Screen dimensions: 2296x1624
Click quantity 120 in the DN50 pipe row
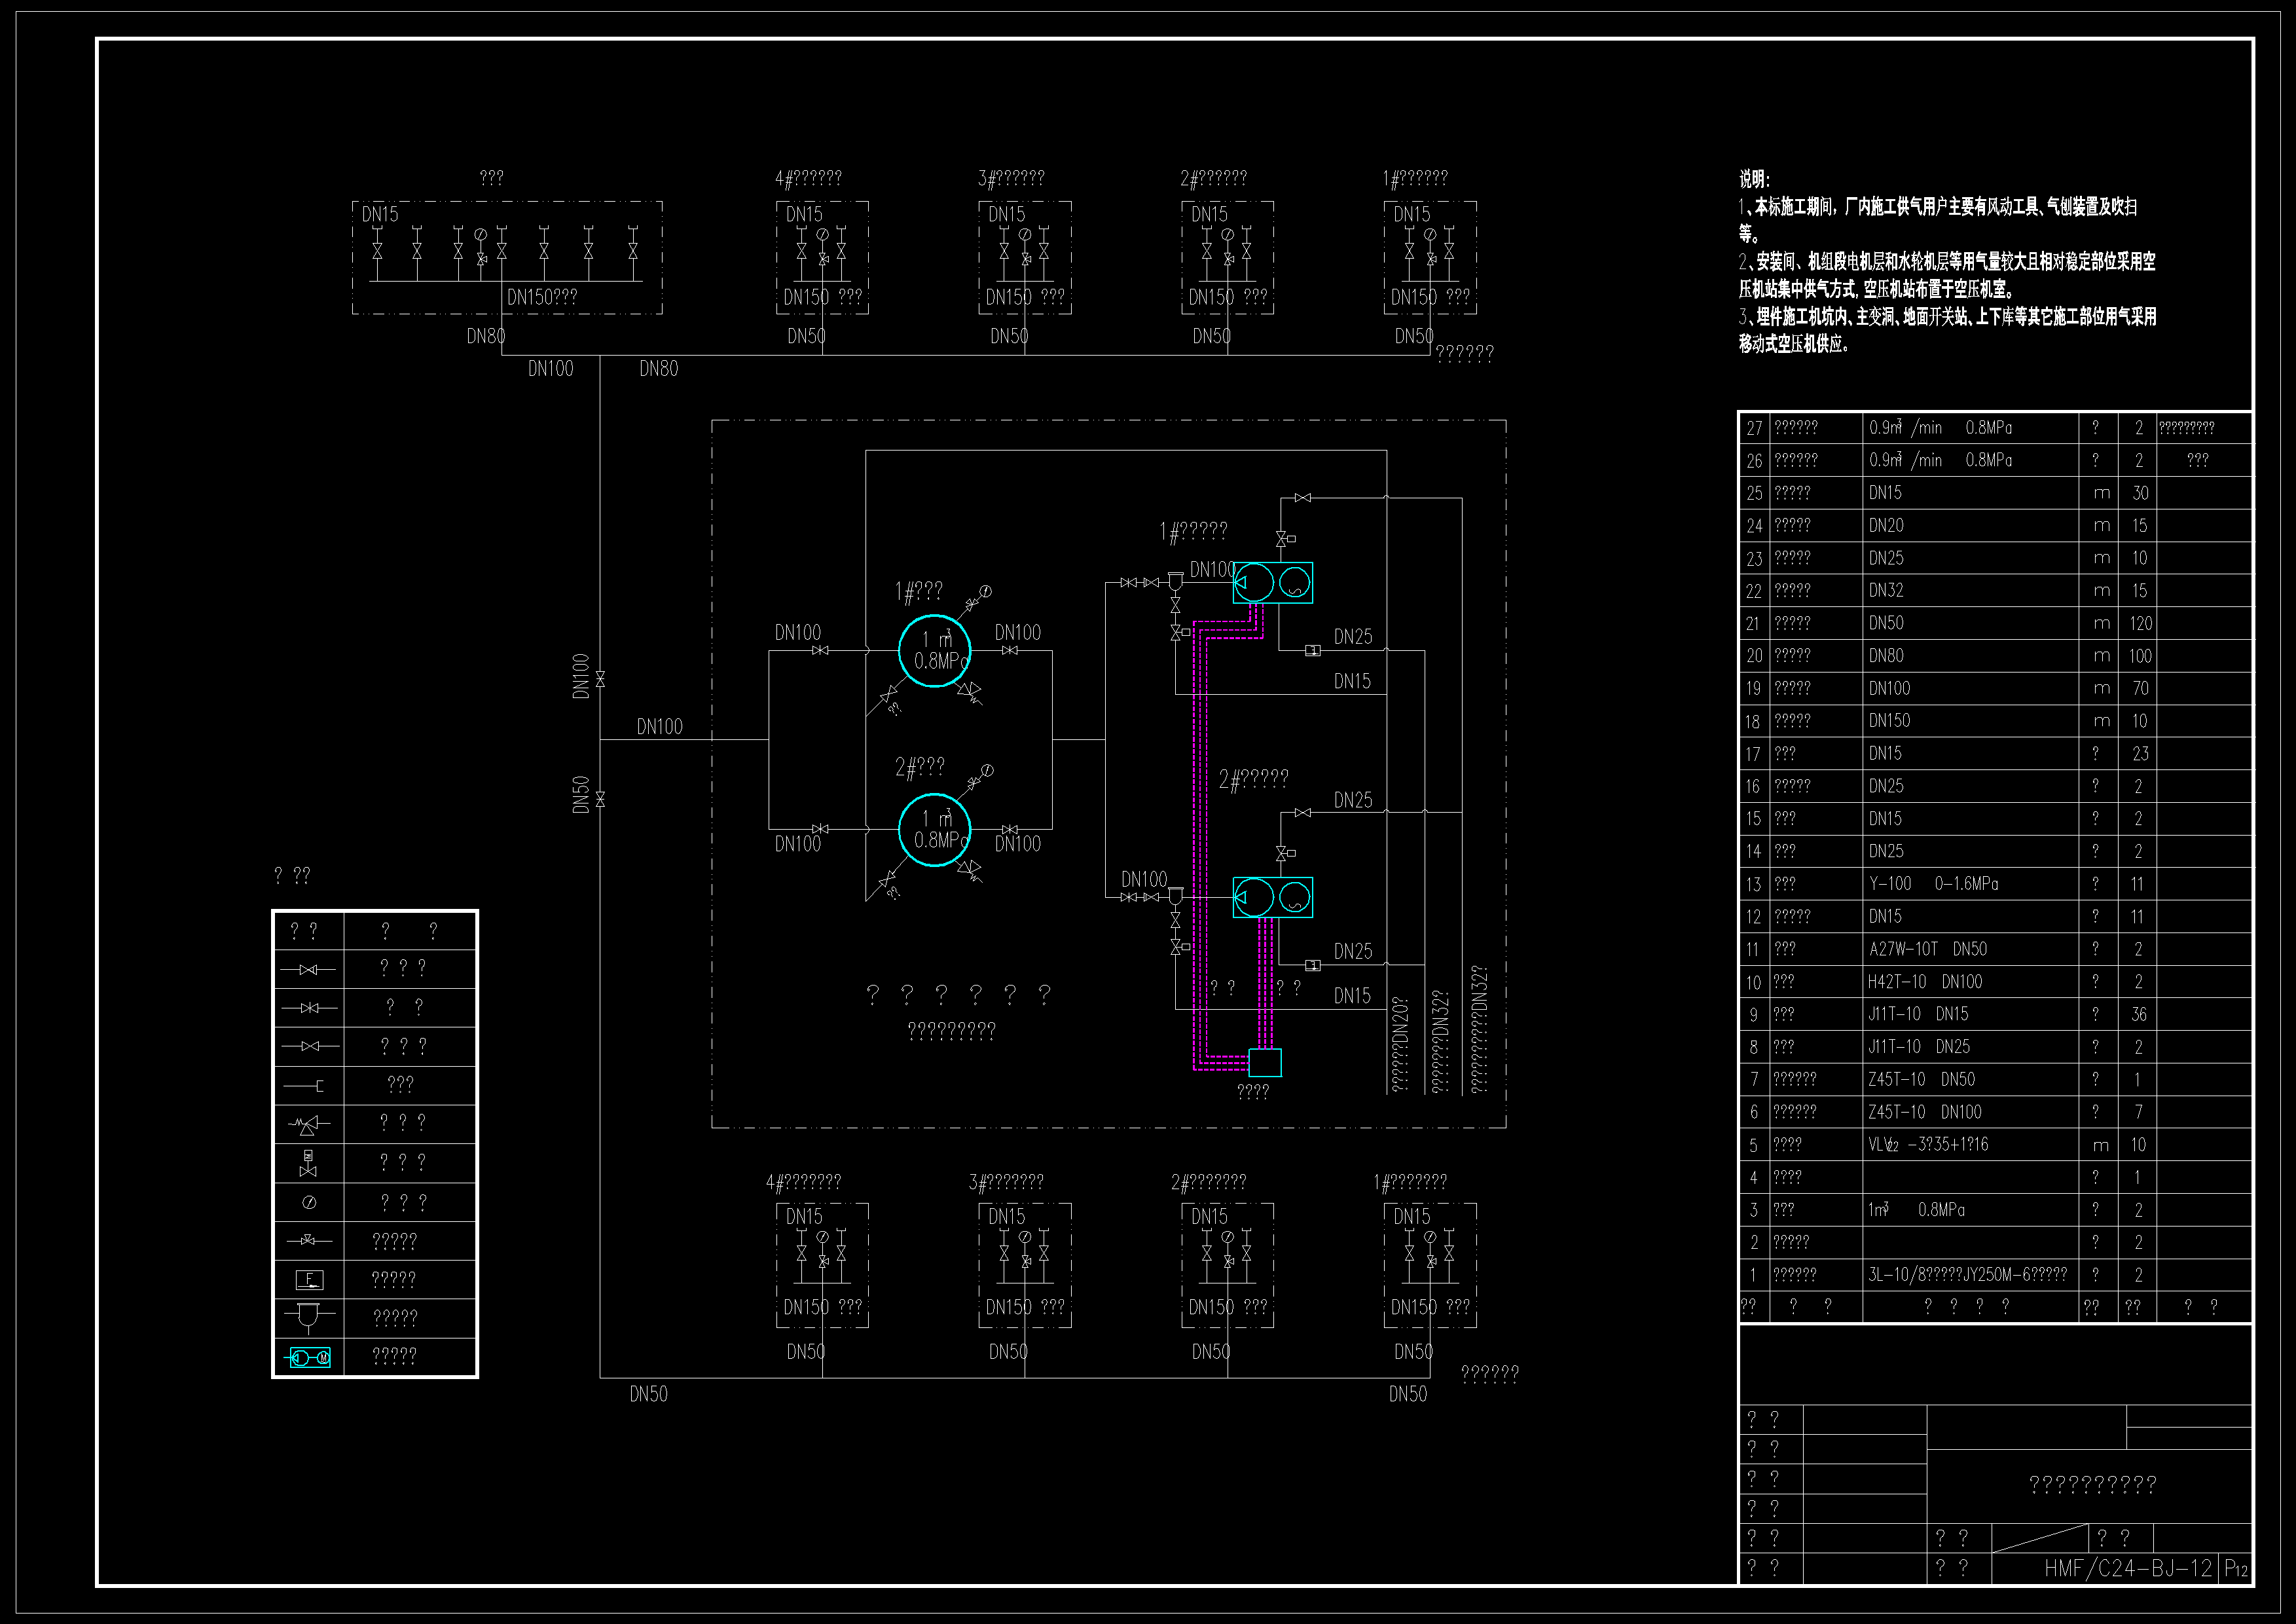point(2141,623)
